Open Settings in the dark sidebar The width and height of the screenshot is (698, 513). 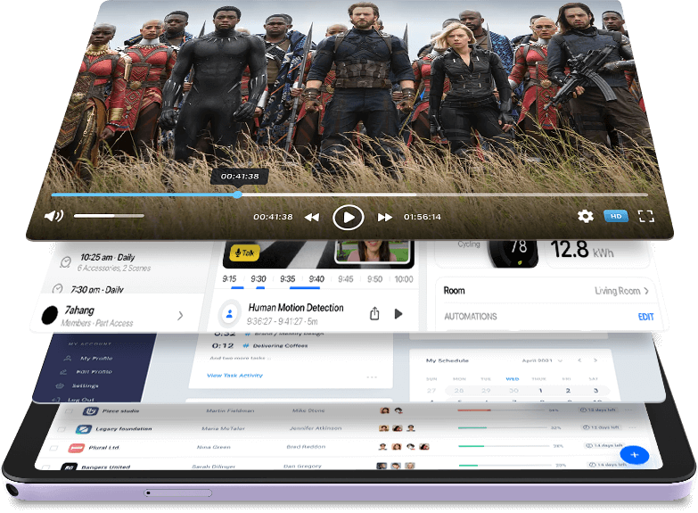[x=85, y=385]
